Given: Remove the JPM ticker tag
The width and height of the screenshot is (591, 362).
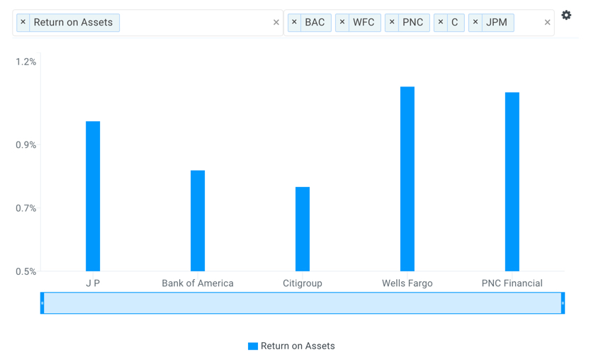Looking at the screenshot, I should coord(475,22).
